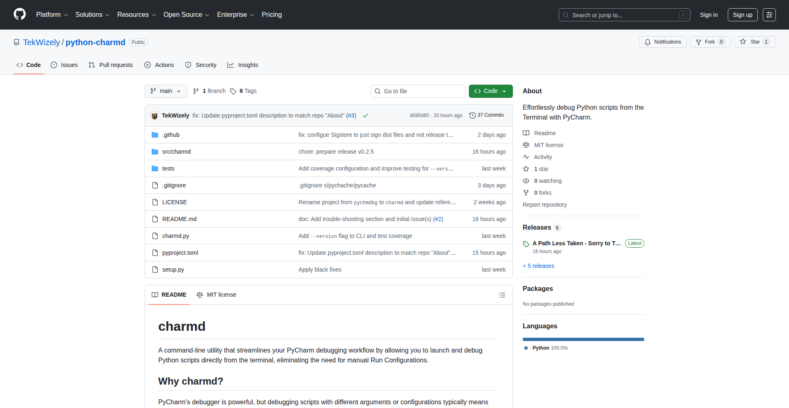Viewport: 789px width, 408px height.
Task: Click inside the Go to file field
Action: [418, 91]
